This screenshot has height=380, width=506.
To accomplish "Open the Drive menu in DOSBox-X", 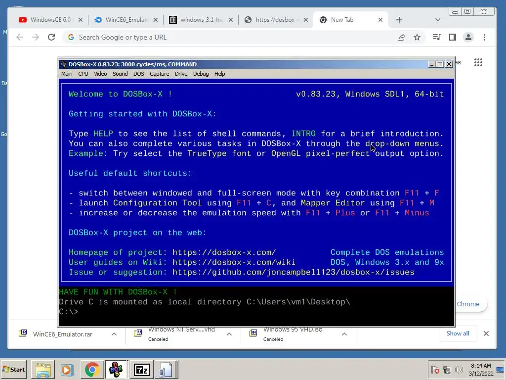I will [181, 74].
